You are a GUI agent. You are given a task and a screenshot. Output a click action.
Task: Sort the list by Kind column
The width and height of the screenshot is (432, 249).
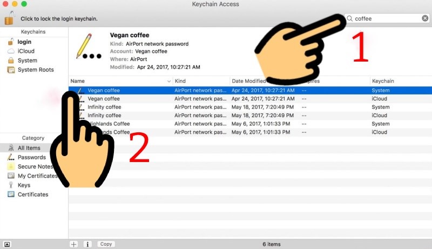(x=201, y=81)
